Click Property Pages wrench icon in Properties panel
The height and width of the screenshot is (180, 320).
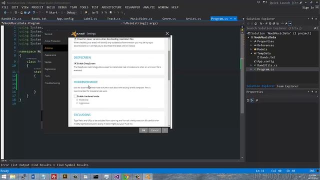click(x=256, y=100)
